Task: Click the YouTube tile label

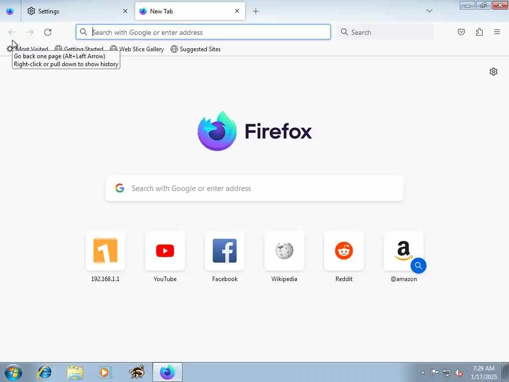Action: tap(165, 279)
